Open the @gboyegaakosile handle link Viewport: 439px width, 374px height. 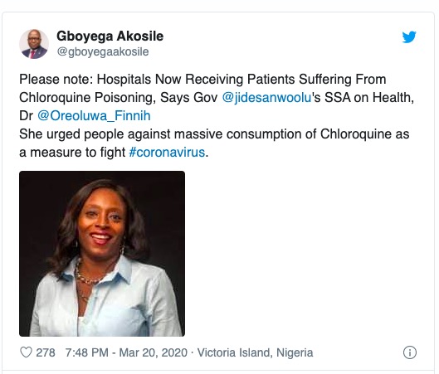coord(103,51)
